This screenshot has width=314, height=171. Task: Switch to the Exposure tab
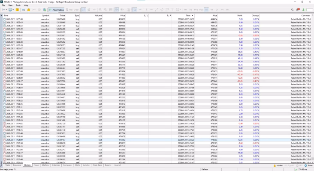coord(17,165)
